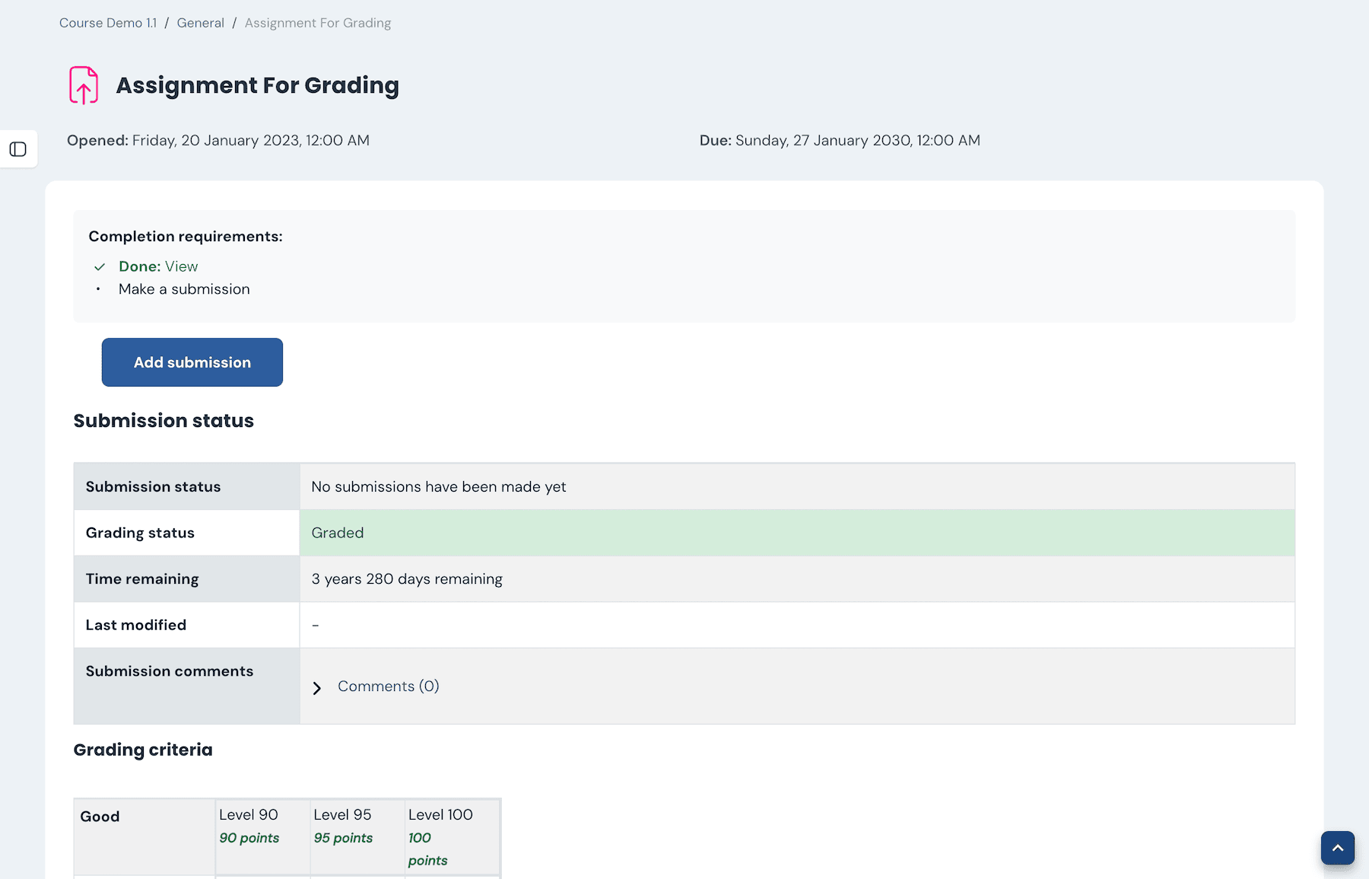This screenshot has width=1369, height=879.
Task: Click the Make a submission requirement
Action: [x=184, y=289]
